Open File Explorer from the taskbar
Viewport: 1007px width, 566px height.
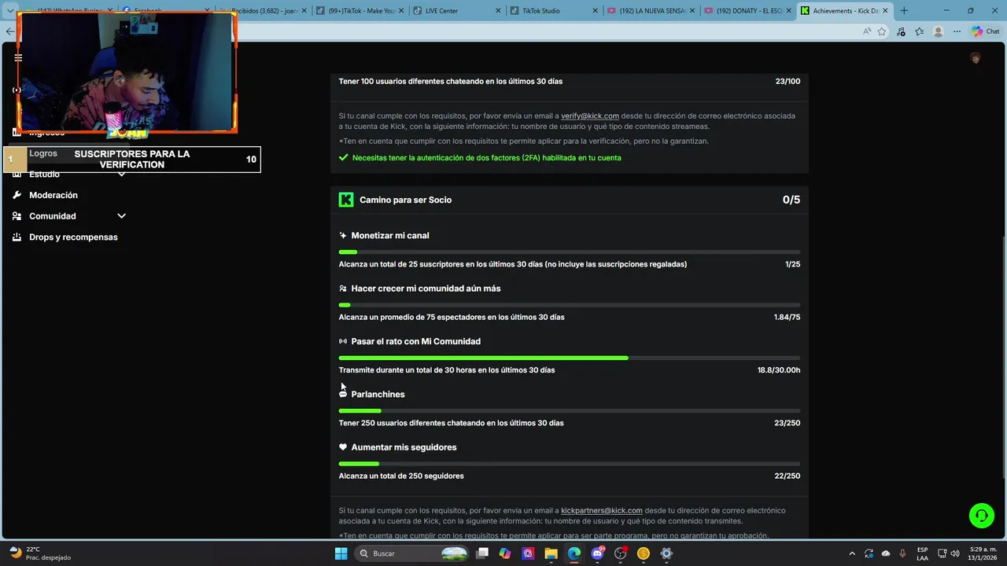coord(551,553)
